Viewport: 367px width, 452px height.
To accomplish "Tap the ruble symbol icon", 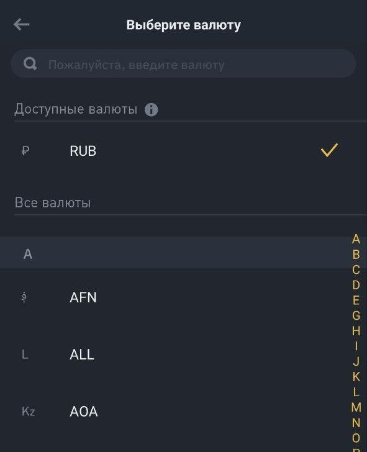I will [25, 151].
